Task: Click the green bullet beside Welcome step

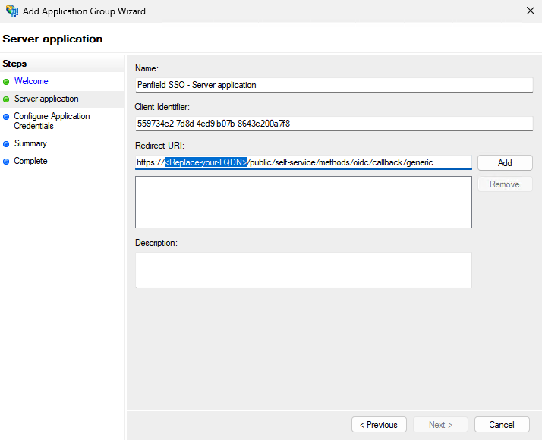Action: pos(6,82)
